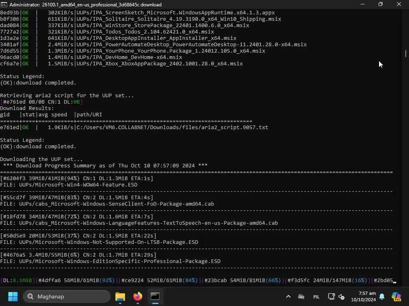Switch the FIL input language indicator
Screen dimensions: 409x306
coord(316,296)
